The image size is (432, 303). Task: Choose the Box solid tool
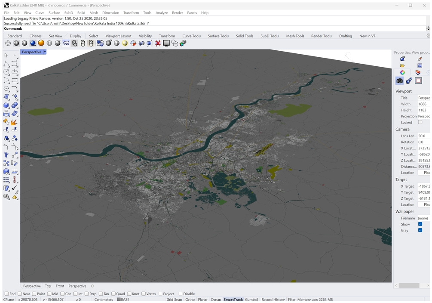6,105
